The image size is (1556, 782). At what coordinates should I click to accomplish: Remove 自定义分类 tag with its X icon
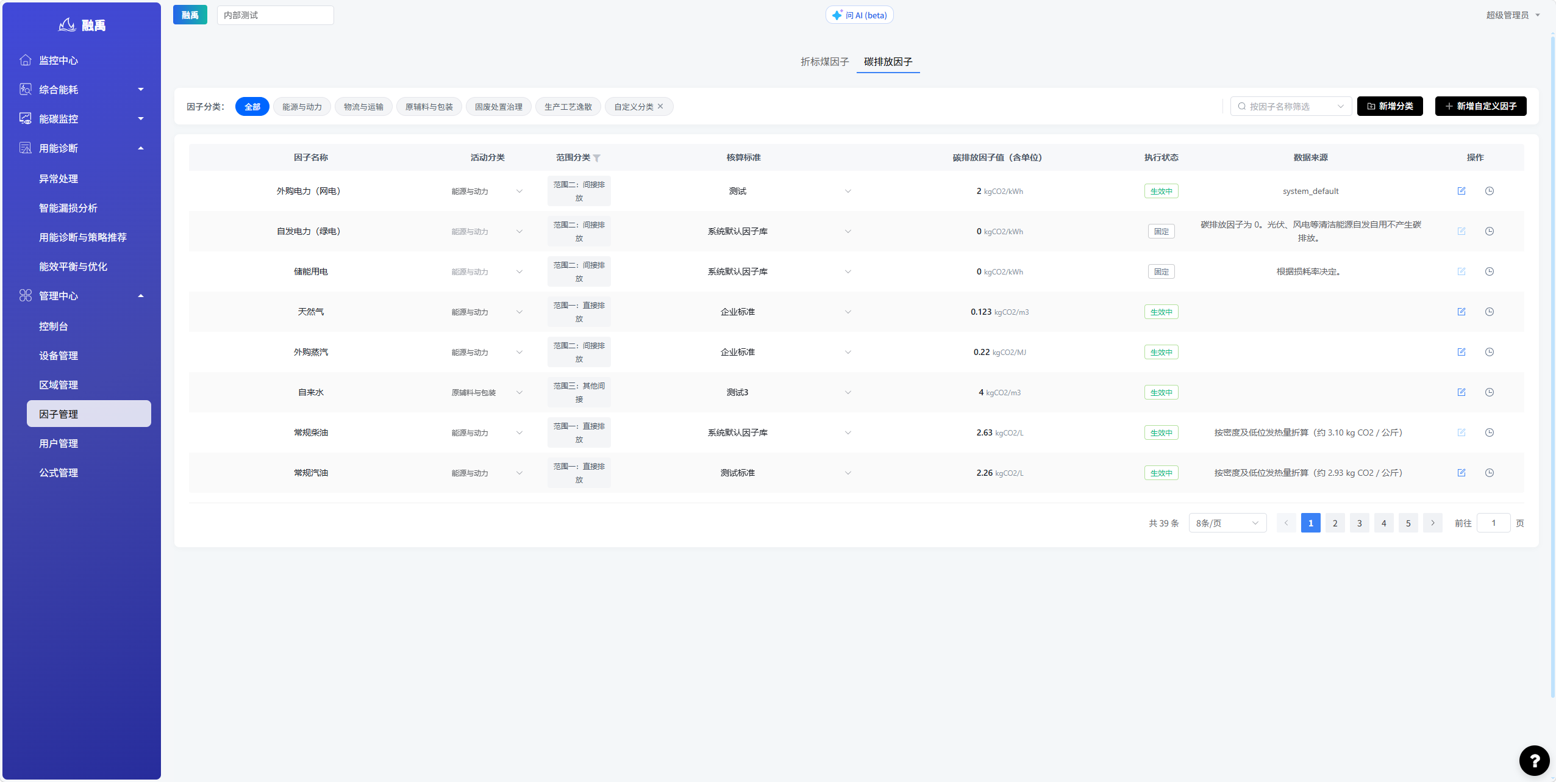pyautogui.click(x=660, y=106)
